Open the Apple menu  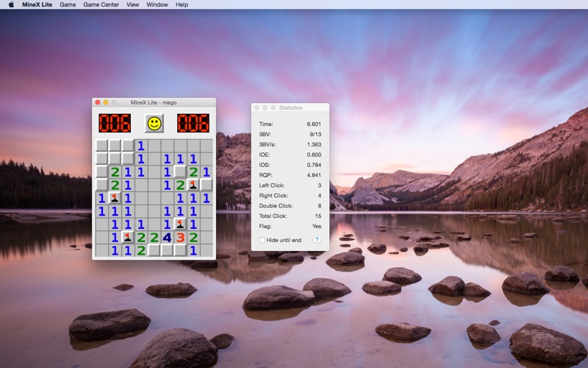coord(11,4)
